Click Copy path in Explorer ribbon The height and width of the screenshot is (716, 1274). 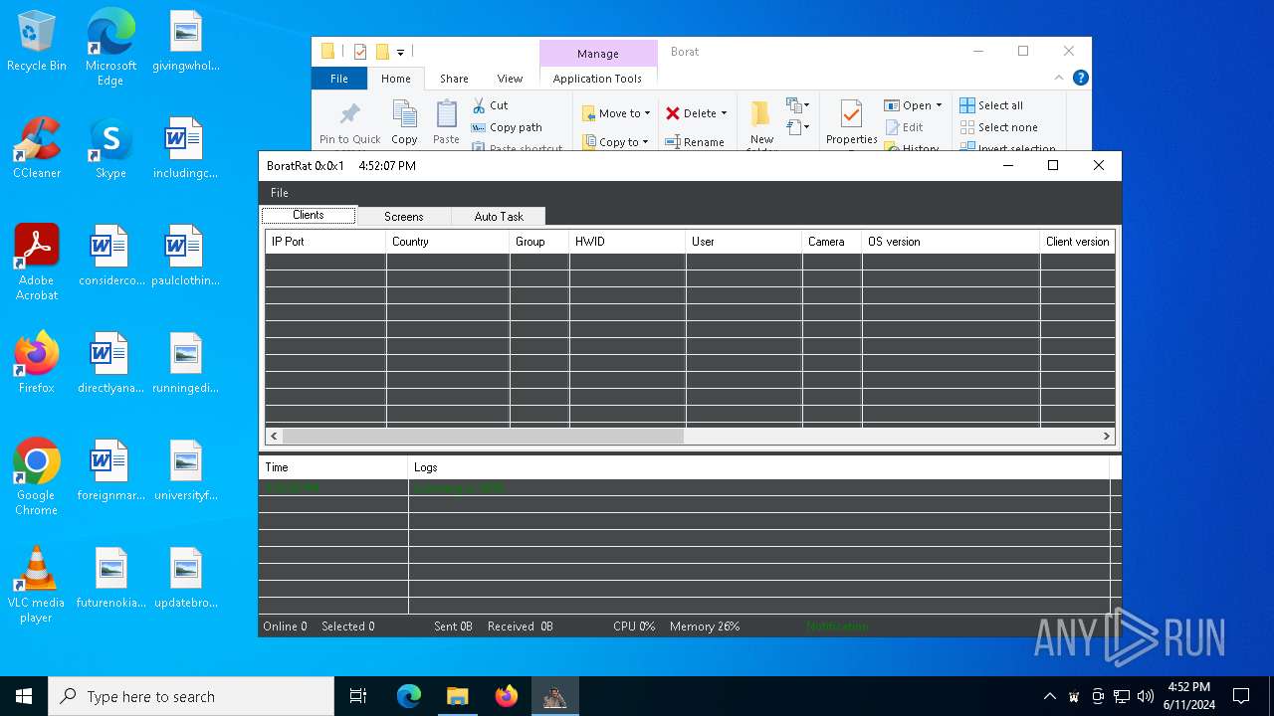[x=507, y=127]
